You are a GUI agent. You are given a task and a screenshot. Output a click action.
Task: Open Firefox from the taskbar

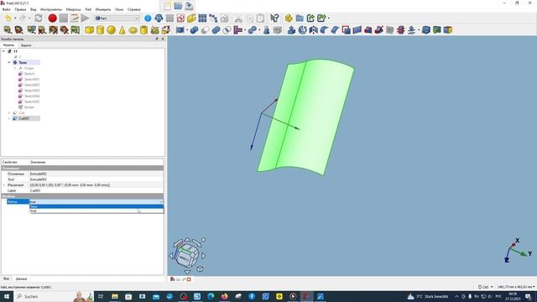coord(224,296)
